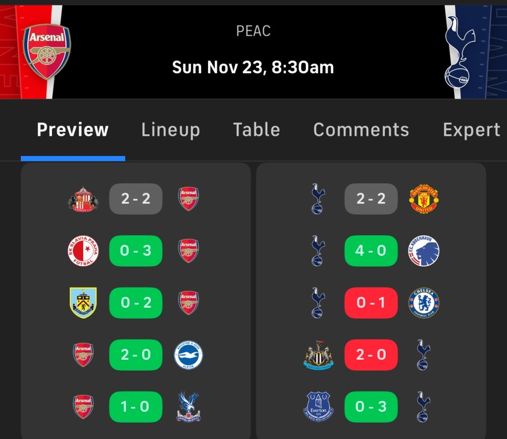Viewport: 507px width, 439px height.
Task: Select the Sunderland club logo
Action: pyautogui.click(x=83, y=199)
